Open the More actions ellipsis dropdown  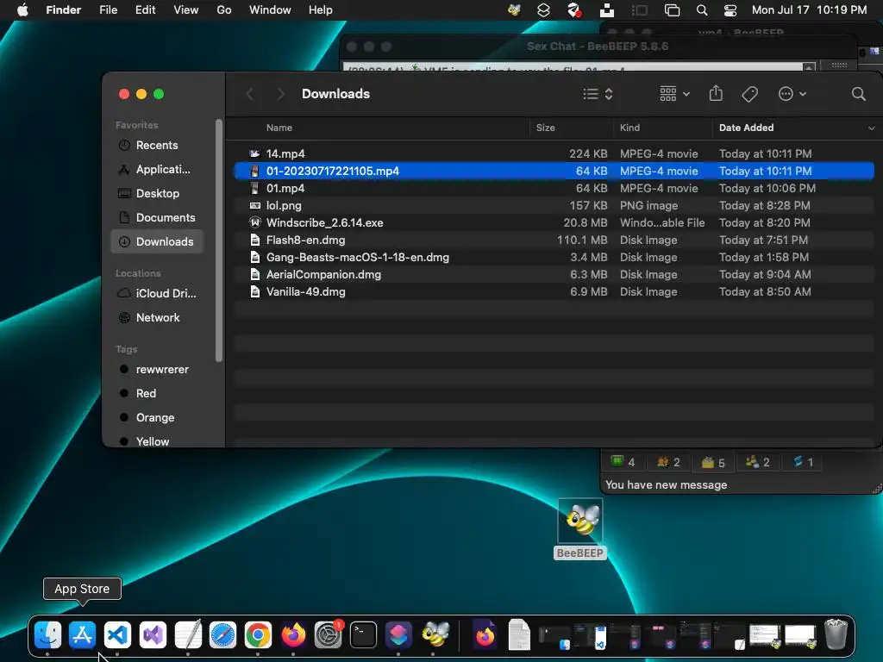792,94
